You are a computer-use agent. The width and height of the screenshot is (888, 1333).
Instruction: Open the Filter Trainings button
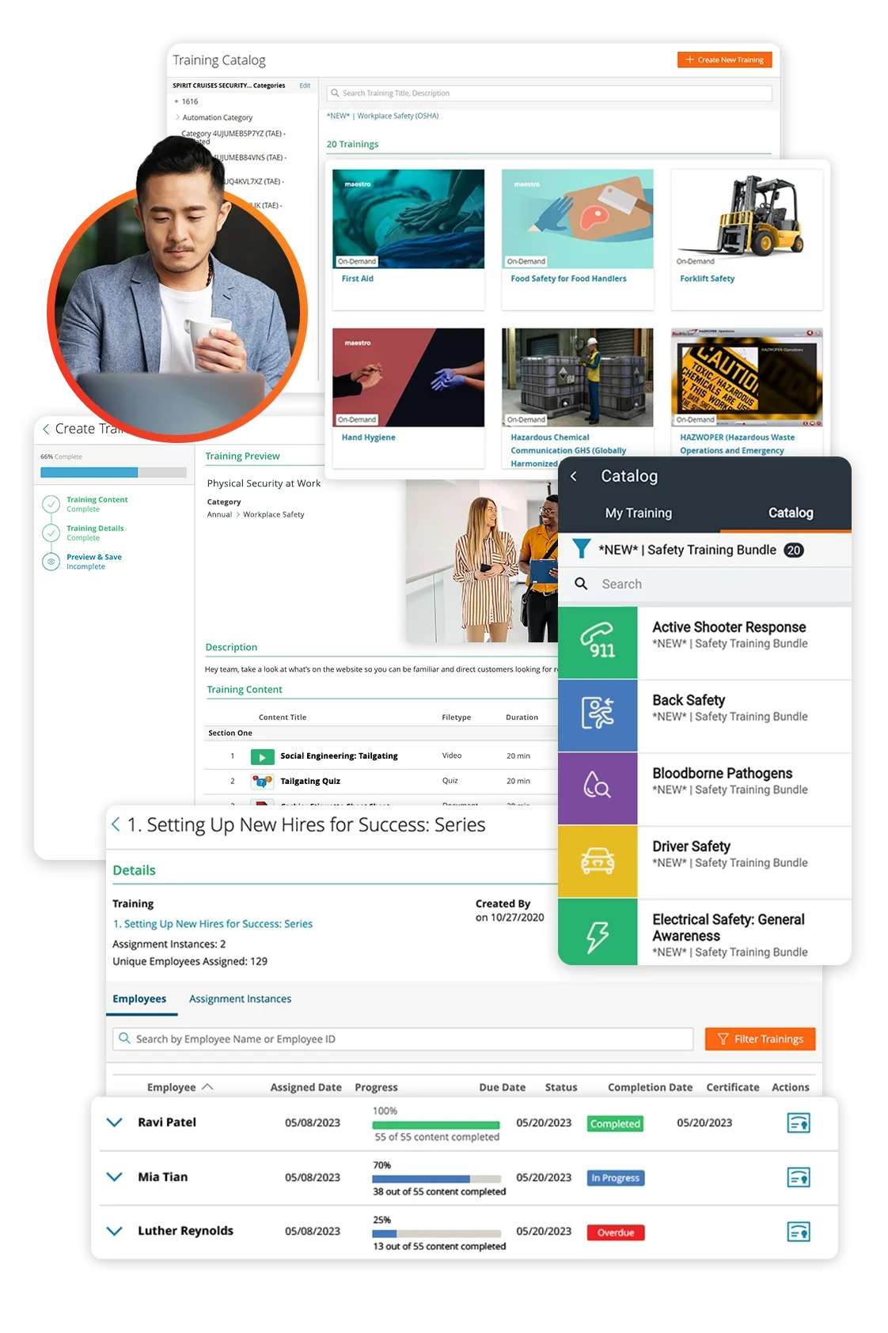[760, 1039]
